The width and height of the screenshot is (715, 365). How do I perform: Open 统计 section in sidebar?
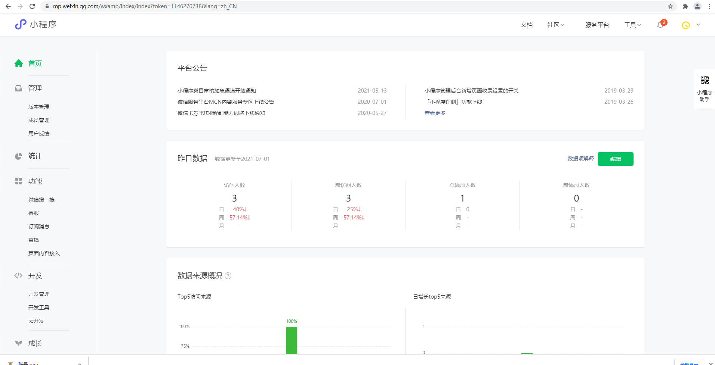pyautogui.click(x=35, y=156)
